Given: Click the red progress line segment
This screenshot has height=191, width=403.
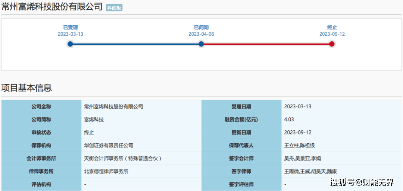Looking at the screenshot, I should tap(266, 44).
